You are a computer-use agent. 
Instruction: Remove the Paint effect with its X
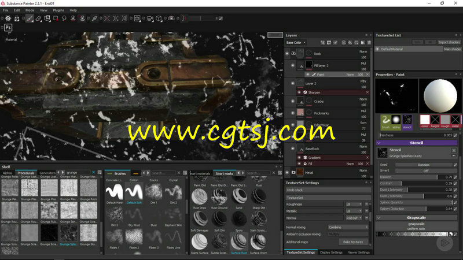tap(368, 75)
